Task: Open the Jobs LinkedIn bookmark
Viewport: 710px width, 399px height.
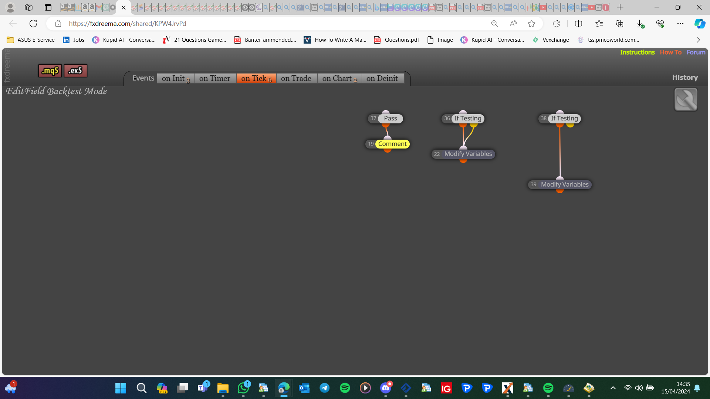Action: tap(74, 40)
